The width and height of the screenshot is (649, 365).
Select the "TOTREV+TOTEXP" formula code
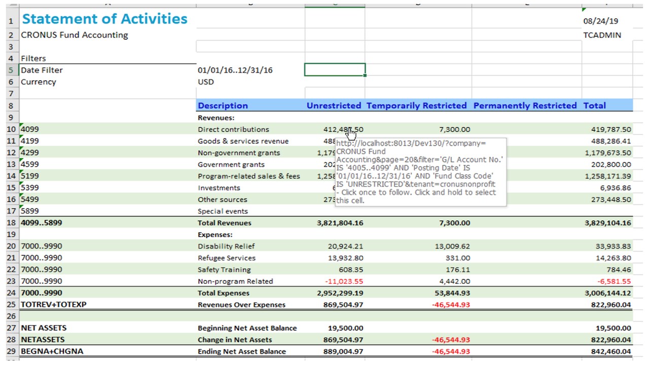click(54, 305)
